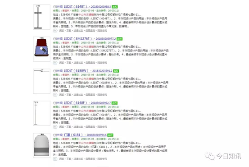Click 下载 under the 6148T result

click(69, 30)
